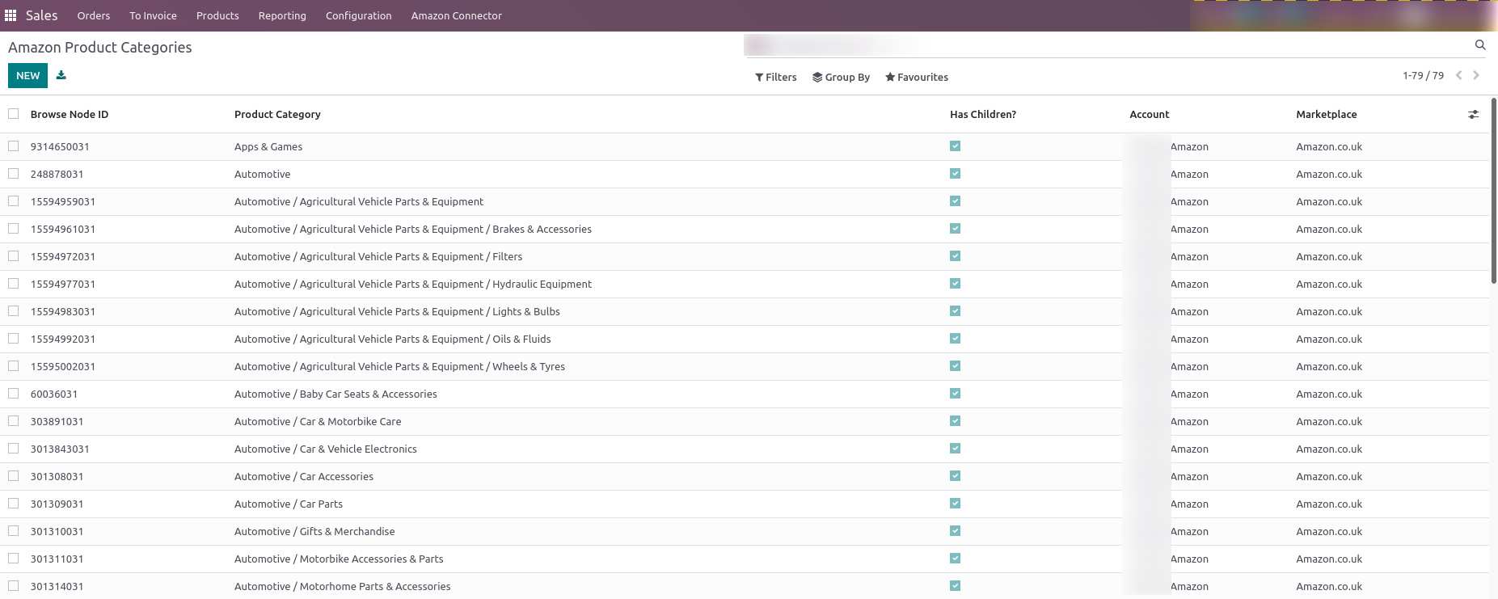Click the search input field
This screenshot has width=1498, height=599.
(x=1108, y=45)
